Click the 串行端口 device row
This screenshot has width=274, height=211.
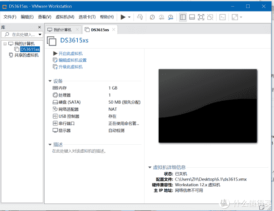[97, 124]
